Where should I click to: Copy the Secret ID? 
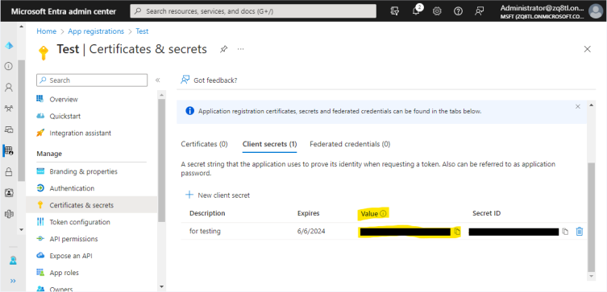[565, 232]
